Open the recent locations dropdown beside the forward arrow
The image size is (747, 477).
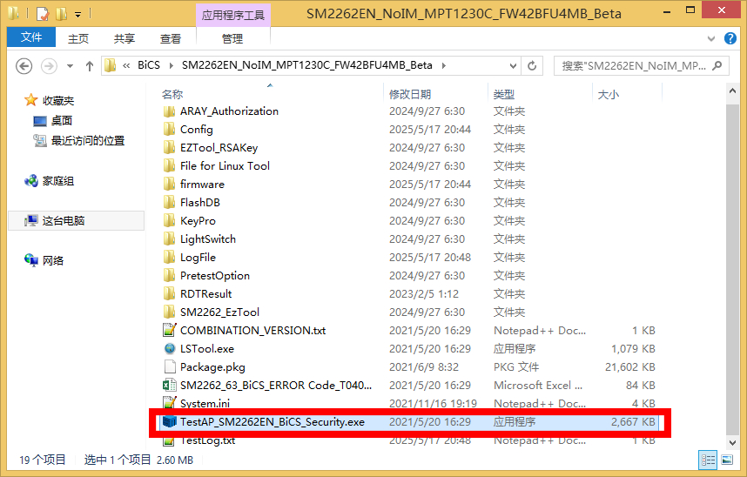click(70, 66)
